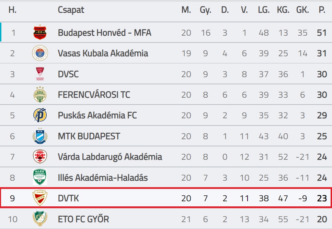332x229 pixels.
Task: Click the GK. goal difference header
Action: tap(302, 10)
